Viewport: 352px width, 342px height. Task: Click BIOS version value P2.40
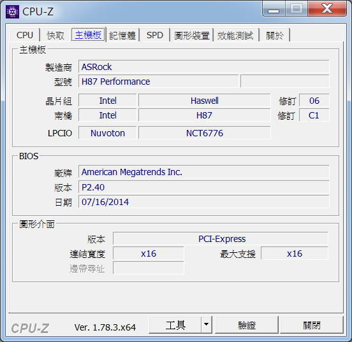pyautogui.click(x=204, y=187)
